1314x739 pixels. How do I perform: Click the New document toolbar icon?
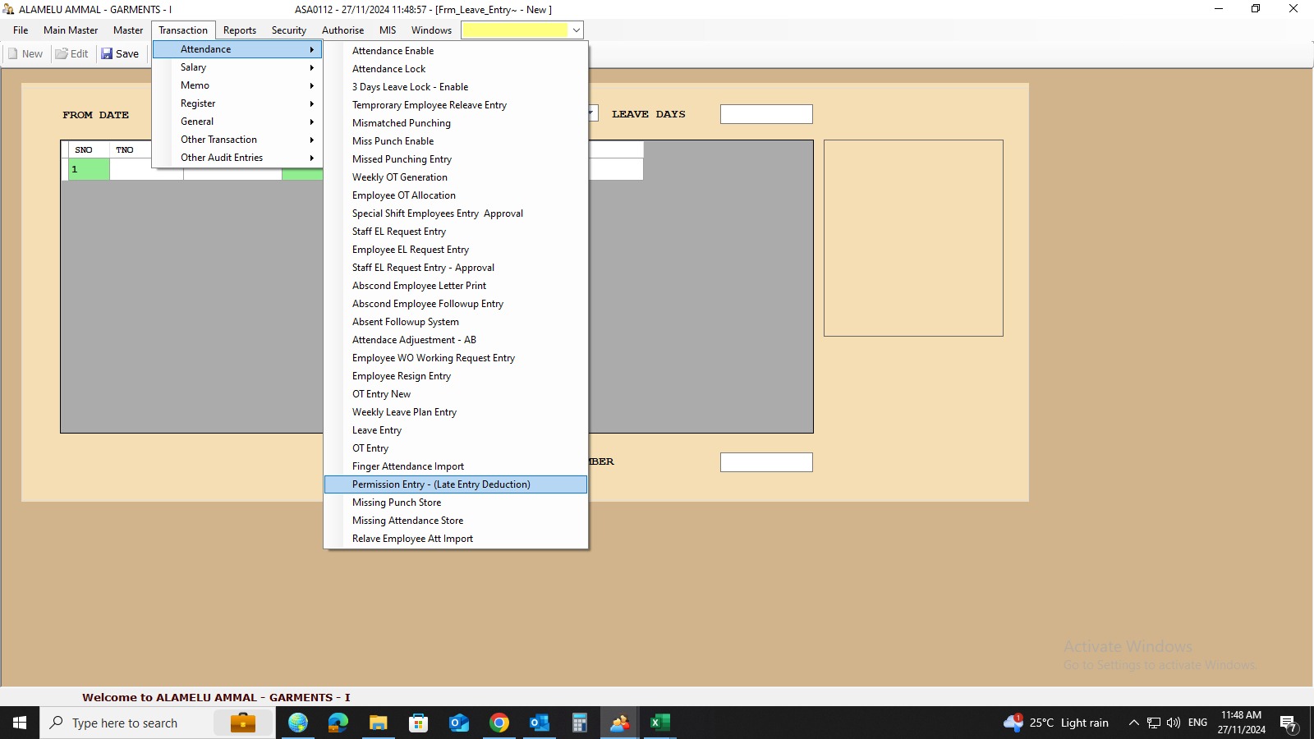(13, 54)
